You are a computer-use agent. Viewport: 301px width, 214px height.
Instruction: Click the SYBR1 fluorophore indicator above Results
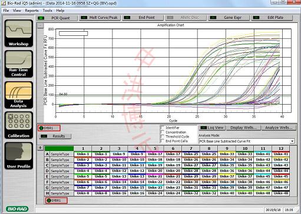[x=49, y=128]
